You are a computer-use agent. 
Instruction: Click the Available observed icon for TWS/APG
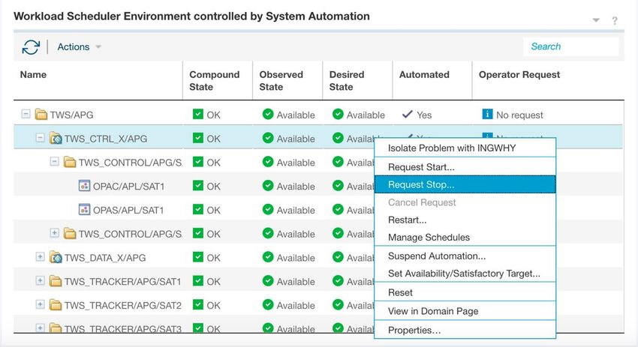(x=268, y=114)
